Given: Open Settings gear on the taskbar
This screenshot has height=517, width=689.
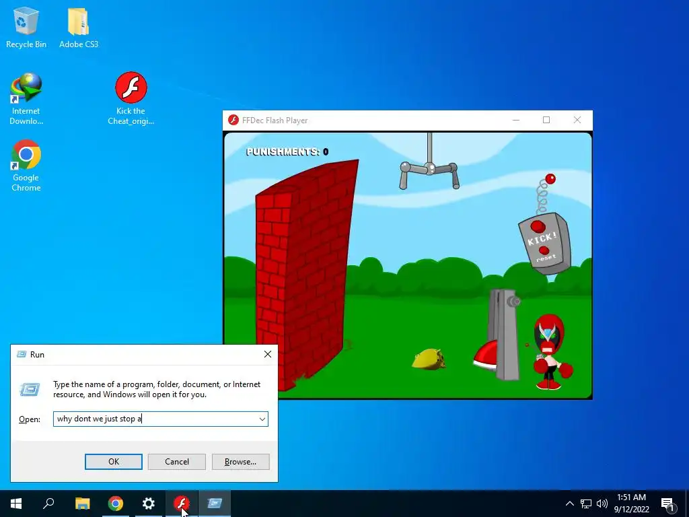Looking at the screenshot, I should [x=149, y=504].
